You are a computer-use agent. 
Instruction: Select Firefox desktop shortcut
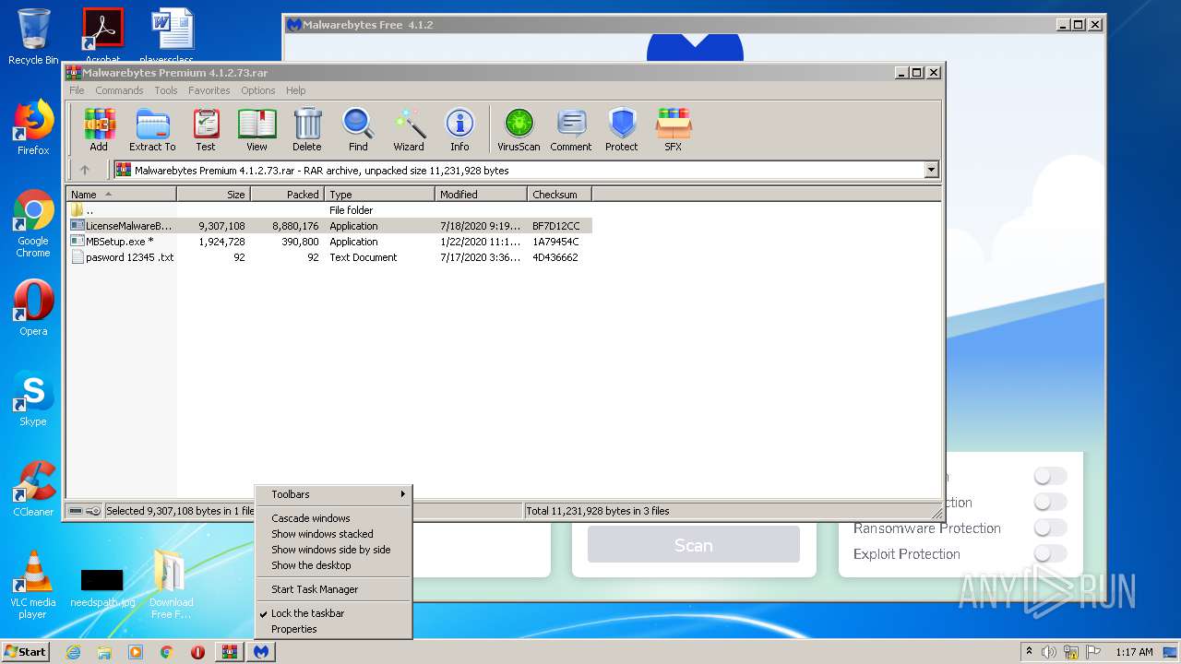(33, 127)
